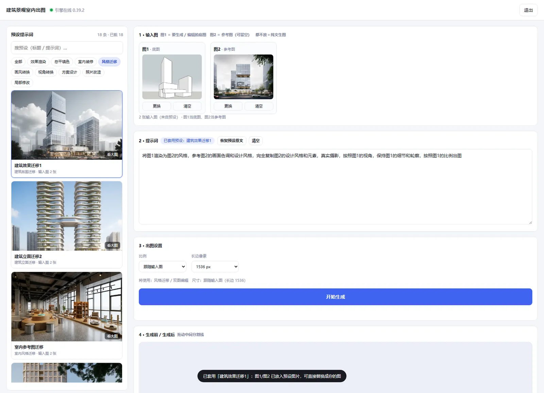Click the 室内参考图迁移 preset title text
544x393 pixels.
click(29, 347)
